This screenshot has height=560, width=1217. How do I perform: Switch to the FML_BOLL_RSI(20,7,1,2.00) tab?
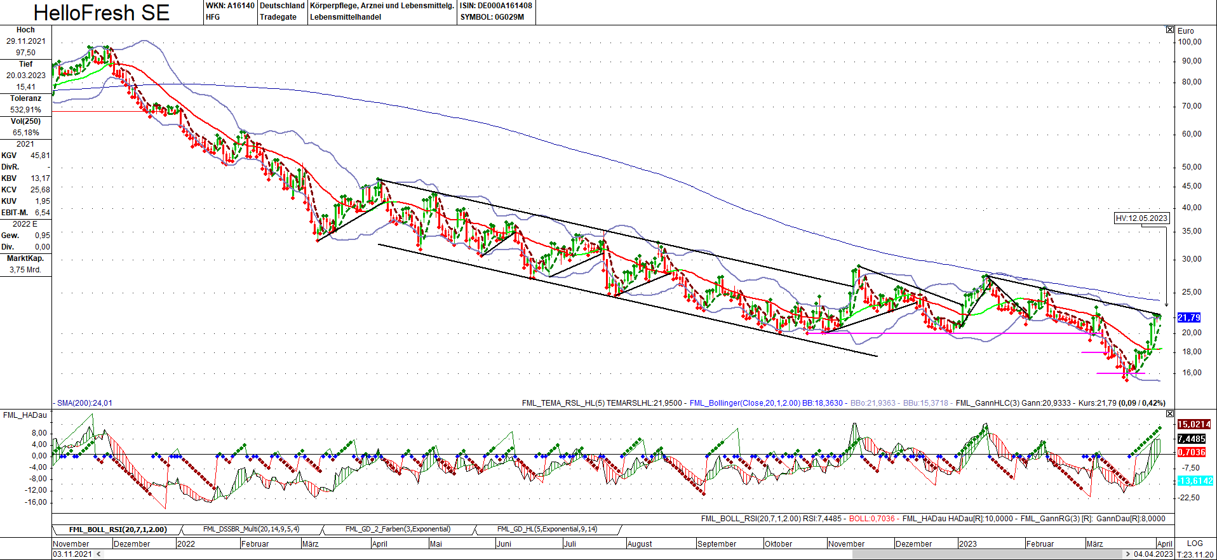[x=118, y=530]
